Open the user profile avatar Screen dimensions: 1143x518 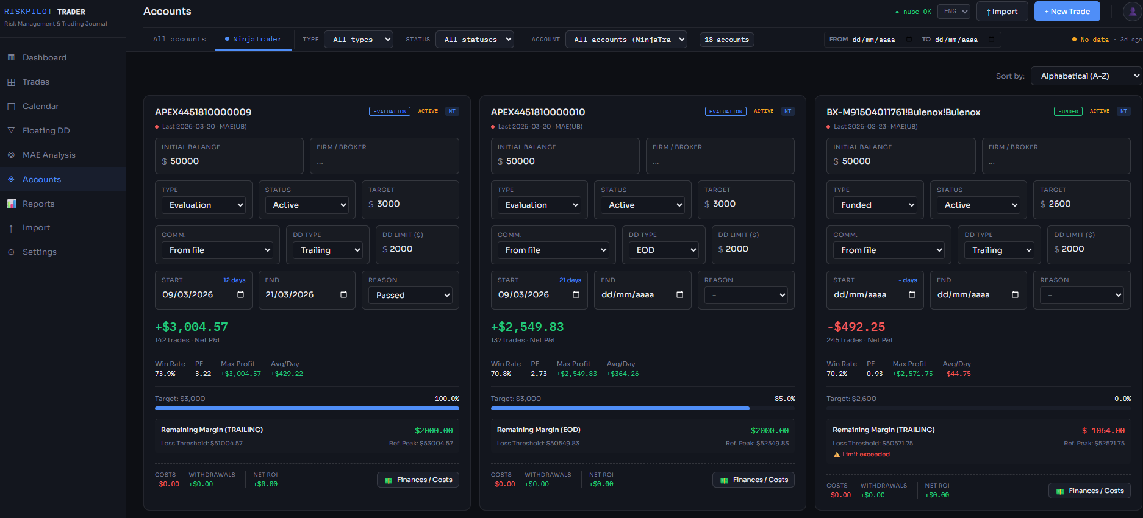1132,12
